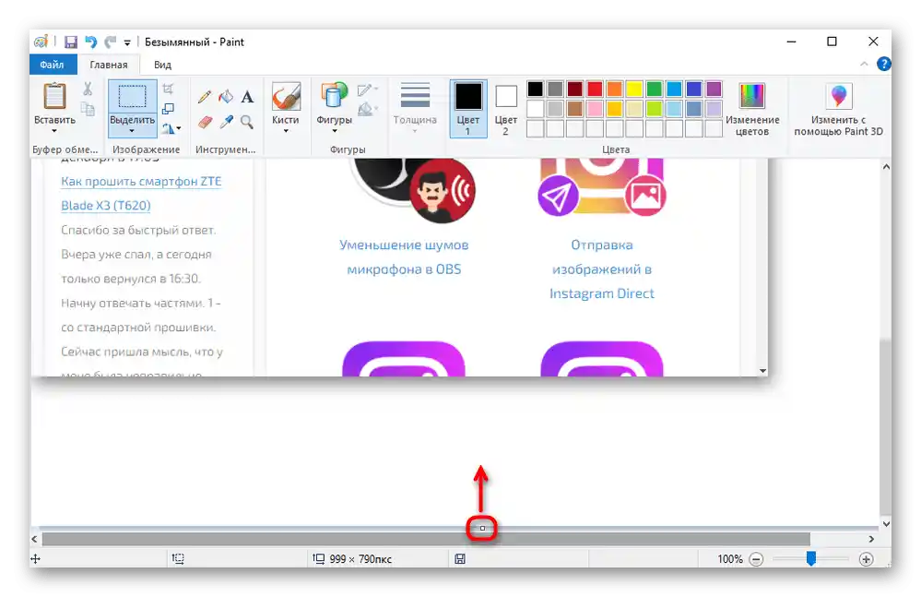The width and height of the screenshot is (921, 597).
Task: Open link Как прошить смартфон ZTE
Action: pyautogui.click(x=141, y=182)
